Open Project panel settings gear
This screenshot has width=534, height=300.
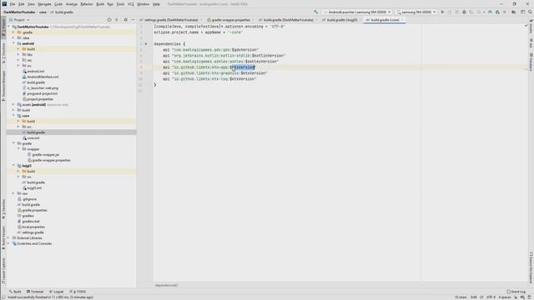pyautogui.click(x=125, y=20)
